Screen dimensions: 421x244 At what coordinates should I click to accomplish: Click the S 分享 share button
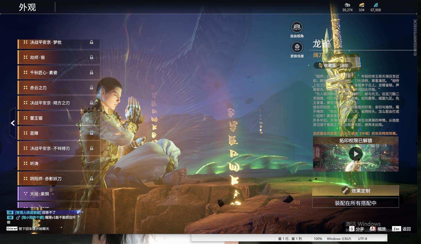(357, 229)
